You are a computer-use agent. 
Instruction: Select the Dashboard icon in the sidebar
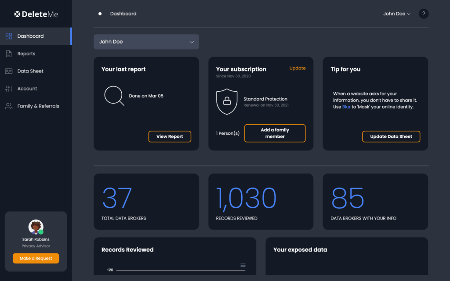tap(8, 36)
